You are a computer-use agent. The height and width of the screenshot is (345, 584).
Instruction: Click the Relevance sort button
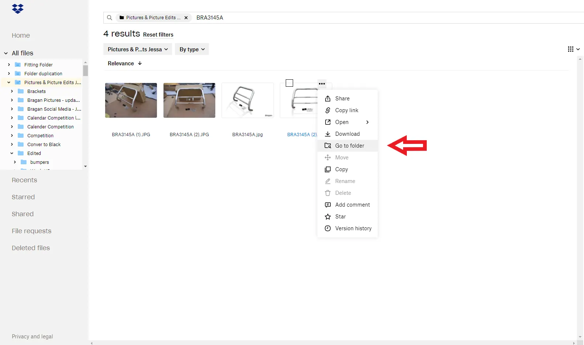coord(125,63)
